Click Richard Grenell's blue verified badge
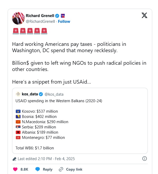 click(57, 16)
